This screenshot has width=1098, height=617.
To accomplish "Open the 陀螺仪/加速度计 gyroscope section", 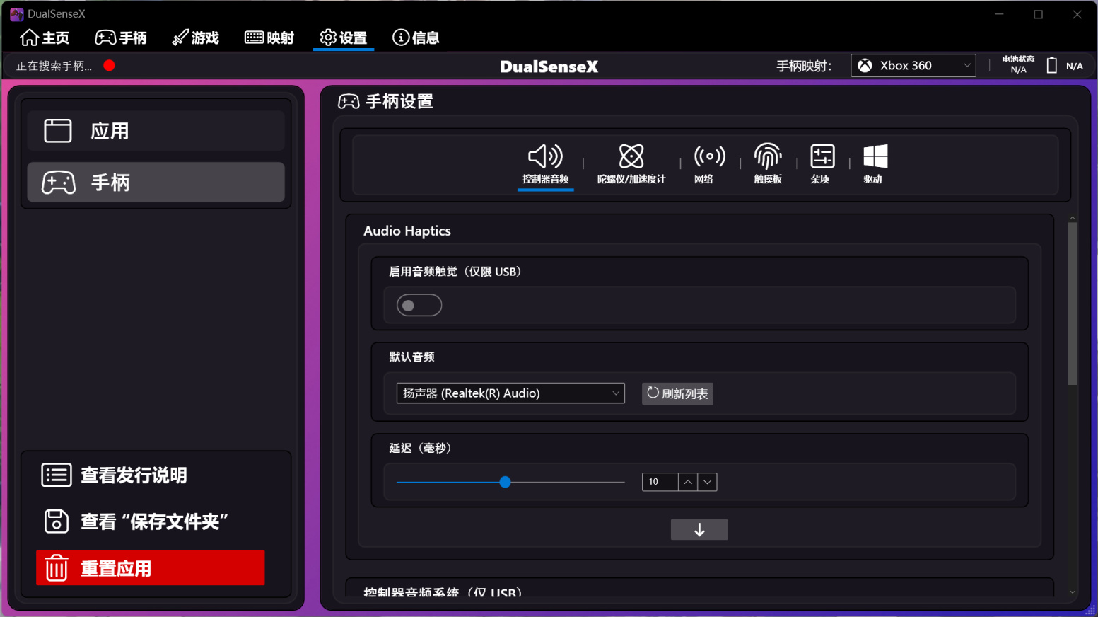I will click(x=631, y=165).
